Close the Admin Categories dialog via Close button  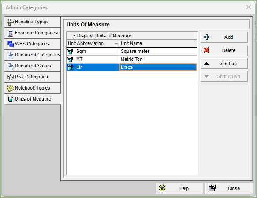(229, 188)
